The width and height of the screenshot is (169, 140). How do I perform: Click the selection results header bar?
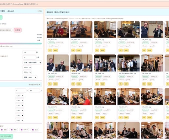107,12
